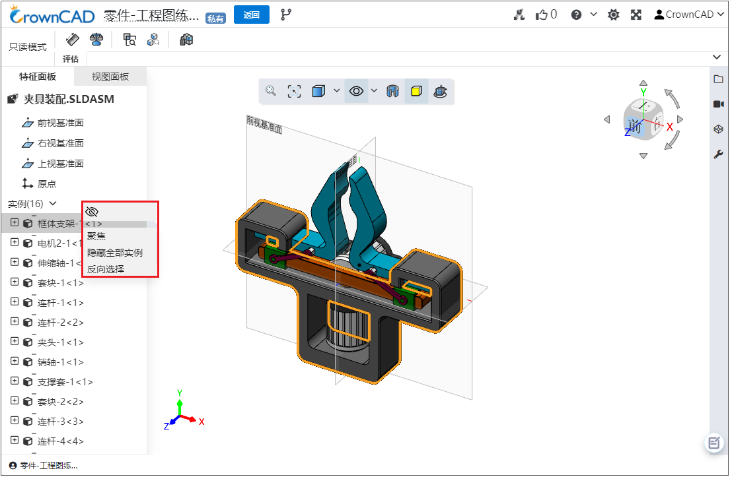Image resolution: width=730 pixels, height=477 pixels.
Task: Choose 聚焦 from context menu
Action: pos(96,236)
